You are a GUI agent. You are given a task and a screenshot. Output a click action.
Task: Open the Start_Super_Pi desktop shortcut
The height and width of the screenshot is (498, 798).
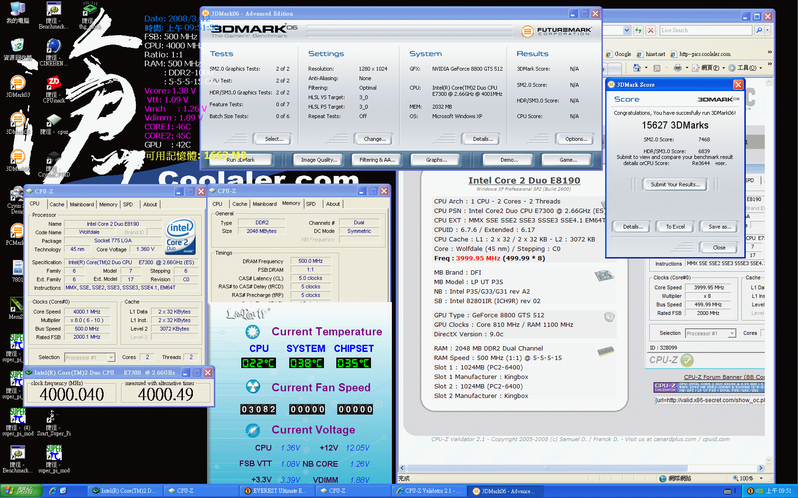[54, 424]
